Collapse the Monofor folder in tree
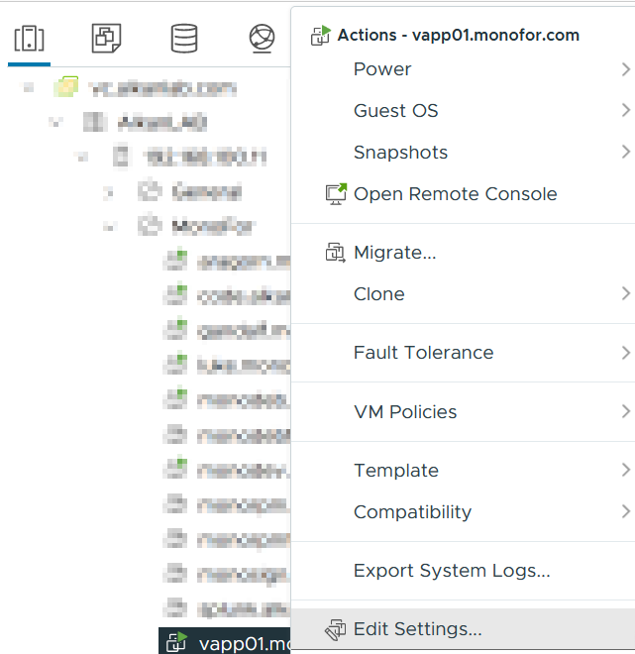The height and width of the screenshot is (654, 635). click(x=109, y=226)
